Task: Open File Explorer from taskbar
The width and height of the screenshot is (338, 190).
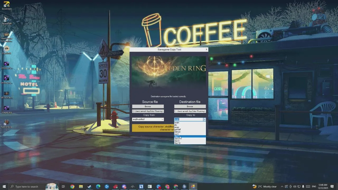Action: point(81,187)
